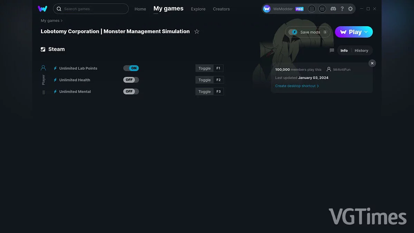This screenshot has height=233, width=414.
Task: Click the F1 hotkey box
Action: (218, 68)
